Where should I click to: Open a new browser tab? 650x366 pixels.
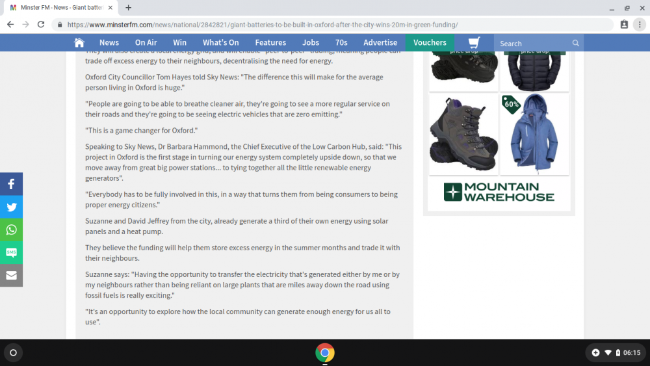[x=129, y=7]
